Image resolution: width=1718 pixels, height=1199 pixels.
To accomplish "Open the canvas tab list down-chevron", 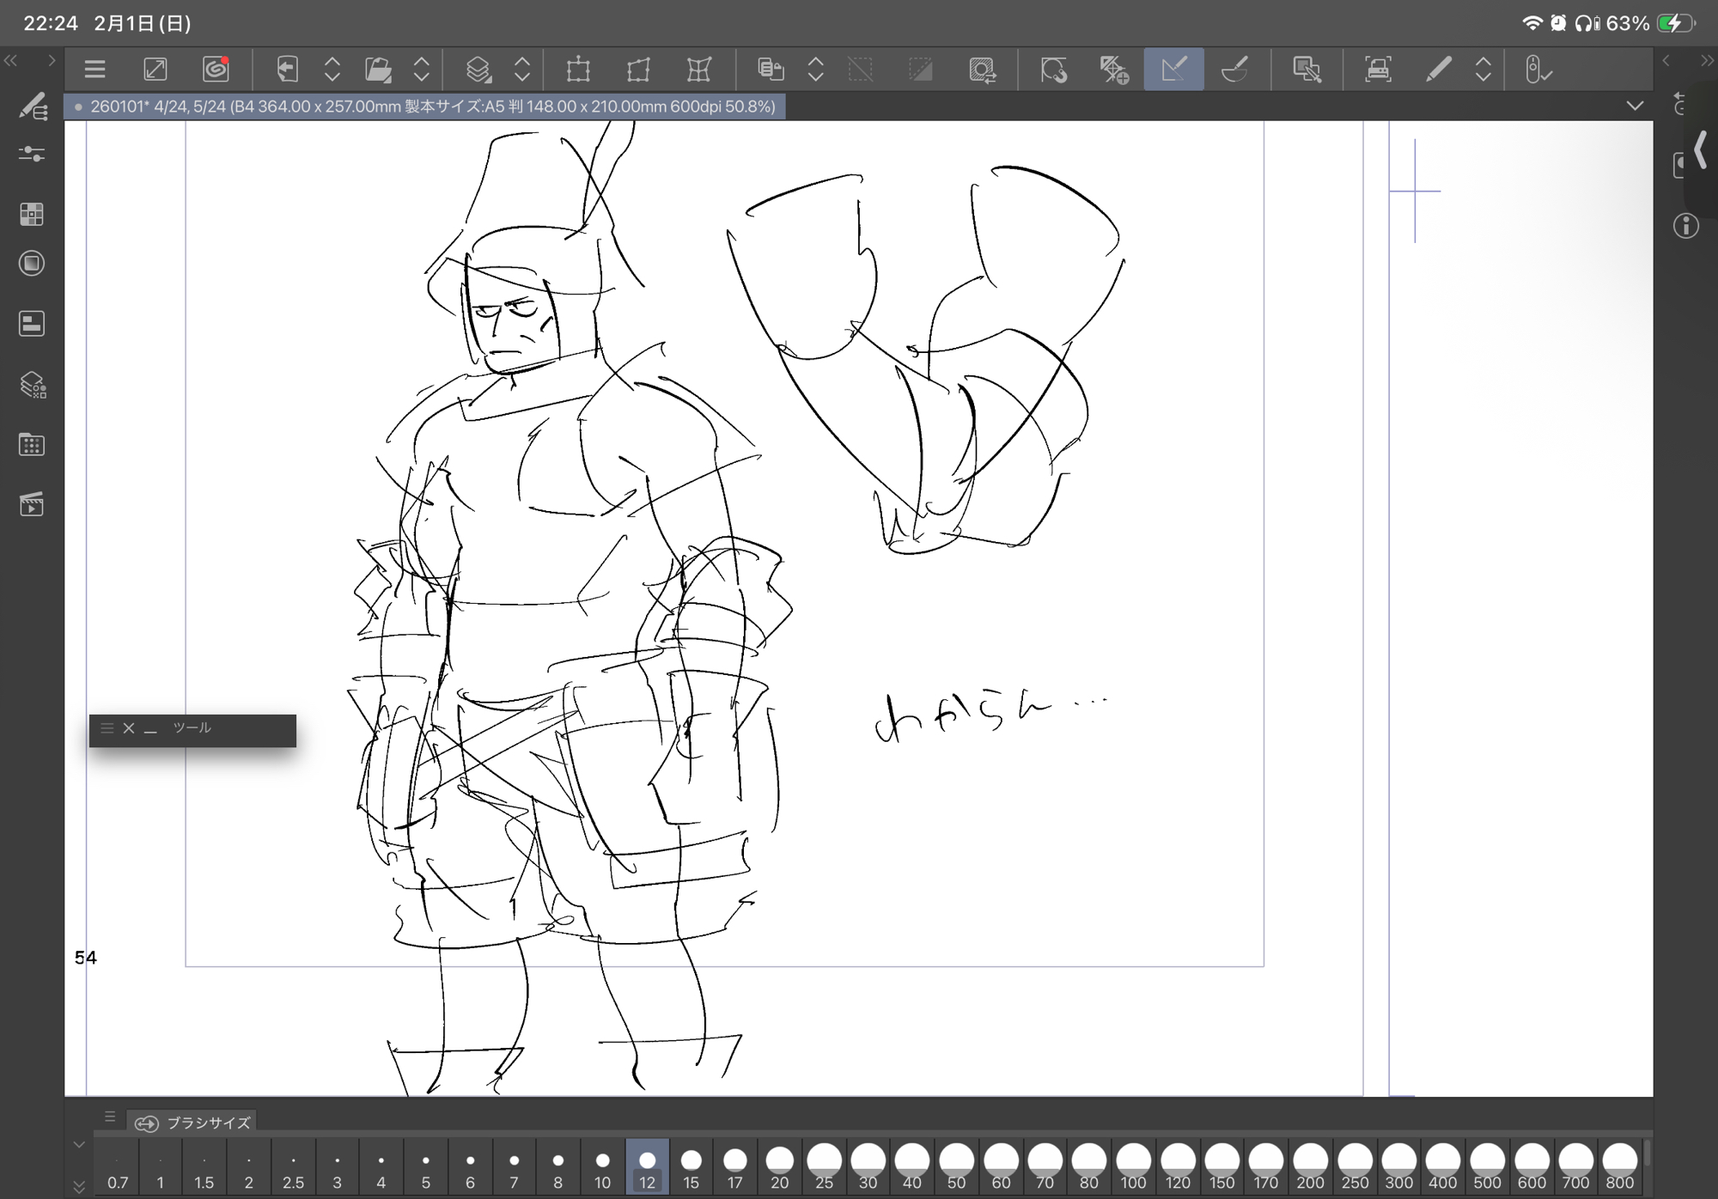I will point(1635,107).
